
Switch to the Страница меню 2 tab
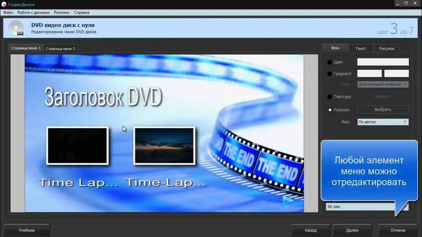(x=61, y=49)
